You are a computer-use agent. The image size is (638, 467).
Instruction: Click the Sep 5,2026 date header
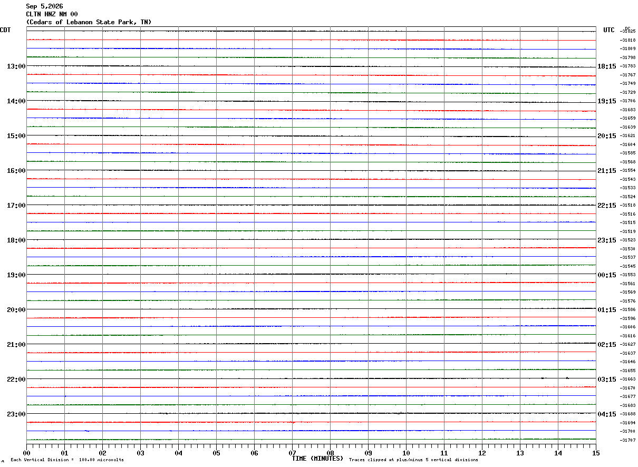click(44, 6)
